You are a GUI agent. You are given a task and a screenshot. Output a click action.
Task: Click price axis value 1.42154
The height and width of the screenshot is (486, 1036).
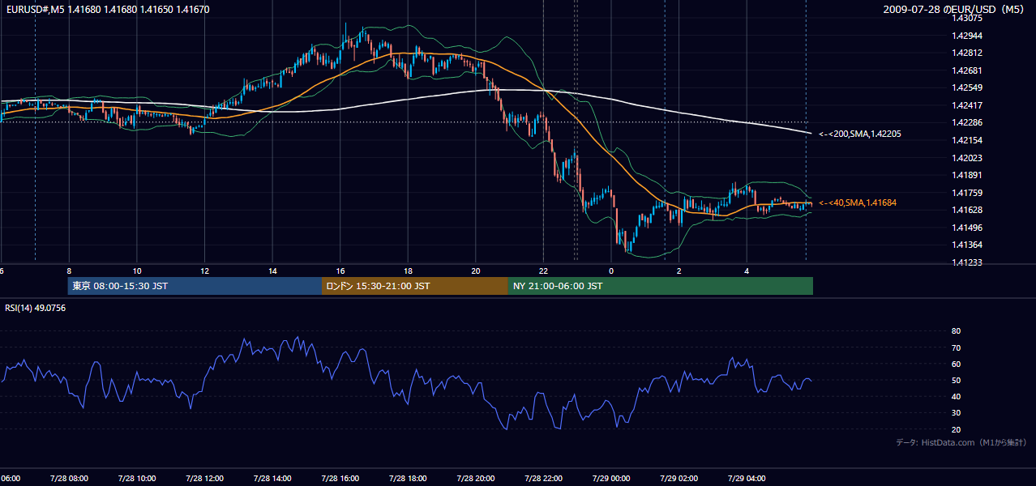966,140
